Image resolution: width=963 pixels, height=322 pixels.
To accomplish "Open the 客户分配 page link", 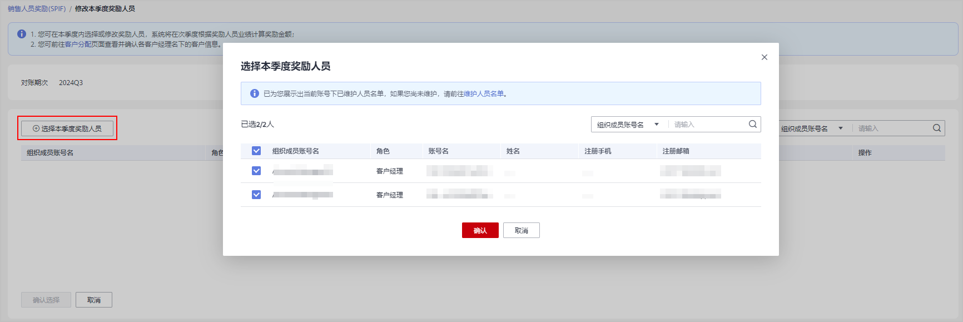I will 78,44.
